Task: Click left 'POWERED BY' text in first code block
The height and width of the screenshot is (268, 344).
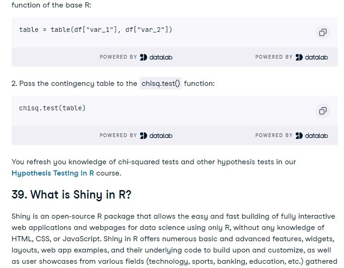Action: [x=118, y=57]
